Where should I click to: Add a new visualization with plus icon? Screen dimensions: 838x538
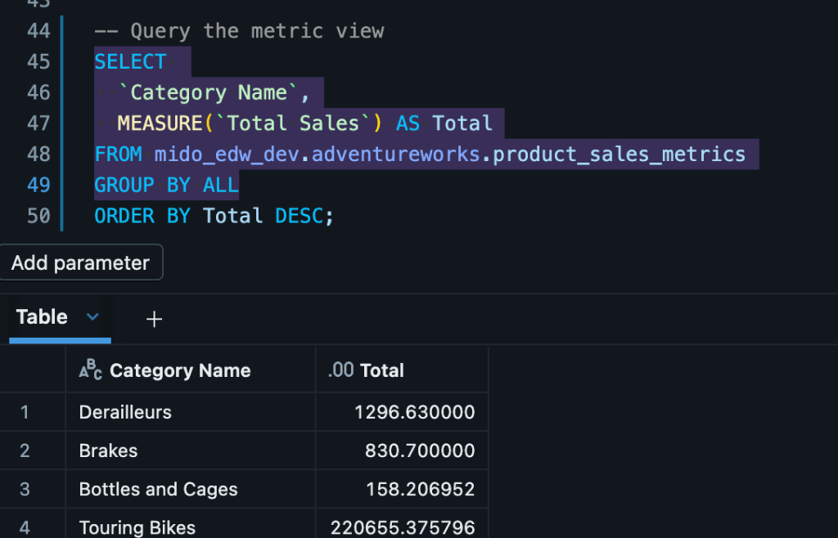(x=154, y=320)
